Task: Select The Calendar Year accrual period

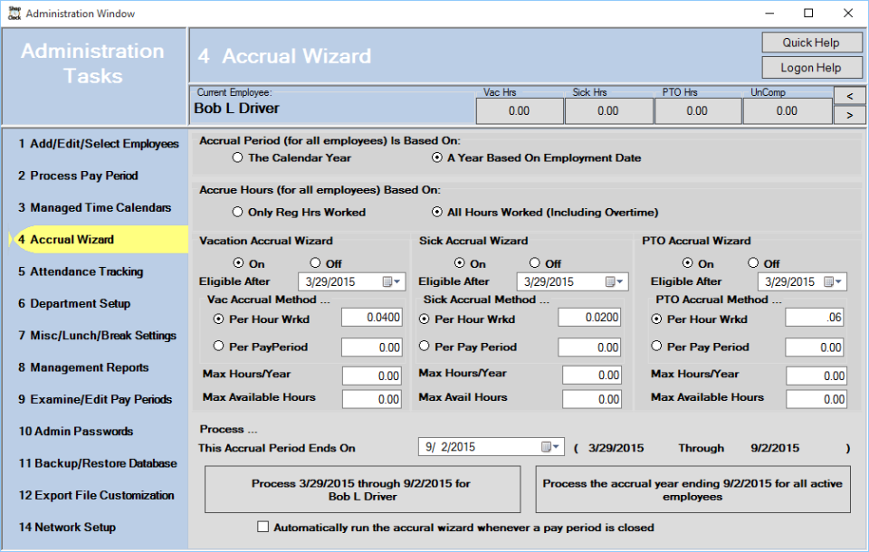Action: pos(238,157)
